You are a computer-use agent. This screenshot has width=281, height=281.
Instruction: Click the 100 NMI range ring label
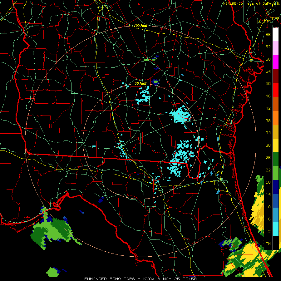[x=140, y=26]
